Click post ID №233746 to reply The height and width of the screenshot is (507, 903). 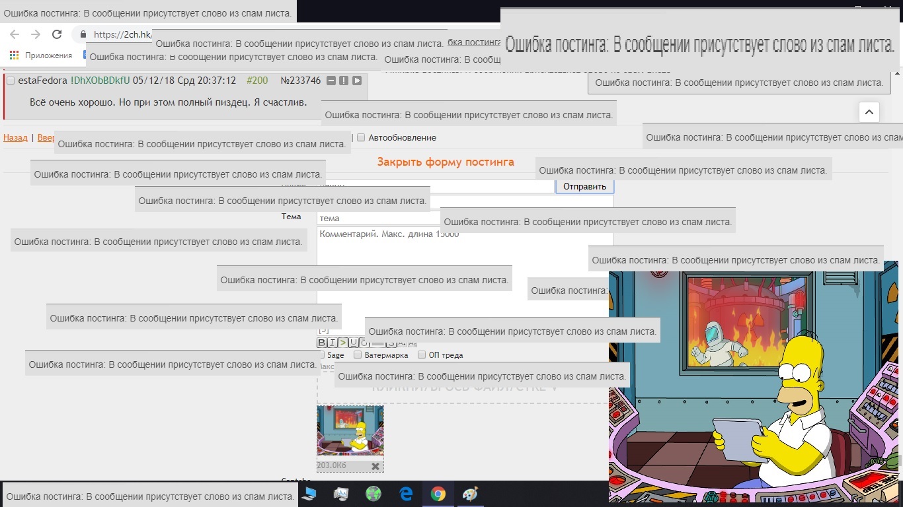tap(301, 81)
